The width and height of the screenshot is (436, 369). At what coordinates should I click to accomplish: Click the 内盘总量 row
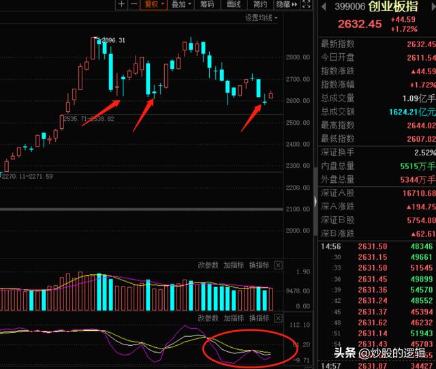click(378, 166)
